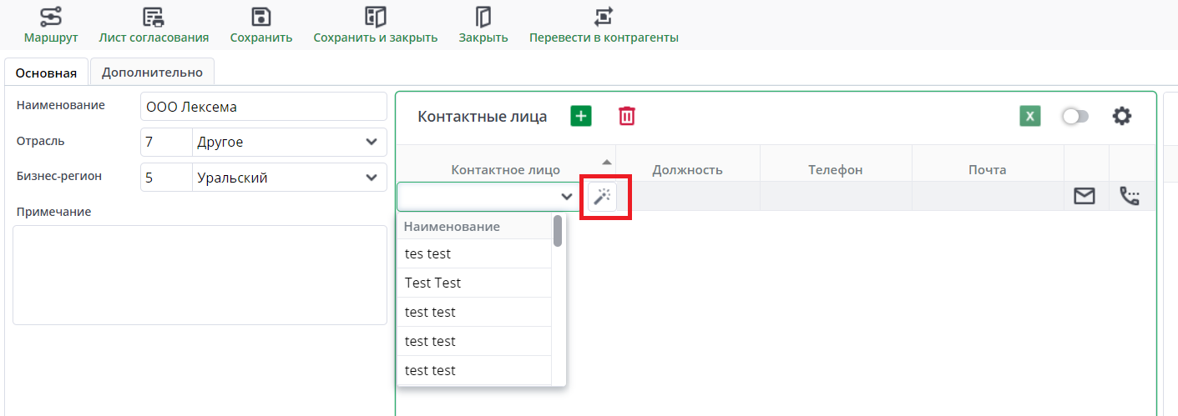Delete contact using red trash icon

[x=626, y=116]
